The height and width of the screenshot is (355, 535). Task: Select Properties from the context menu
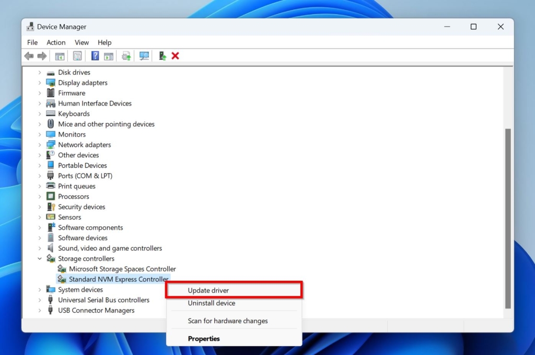[204, 338]
